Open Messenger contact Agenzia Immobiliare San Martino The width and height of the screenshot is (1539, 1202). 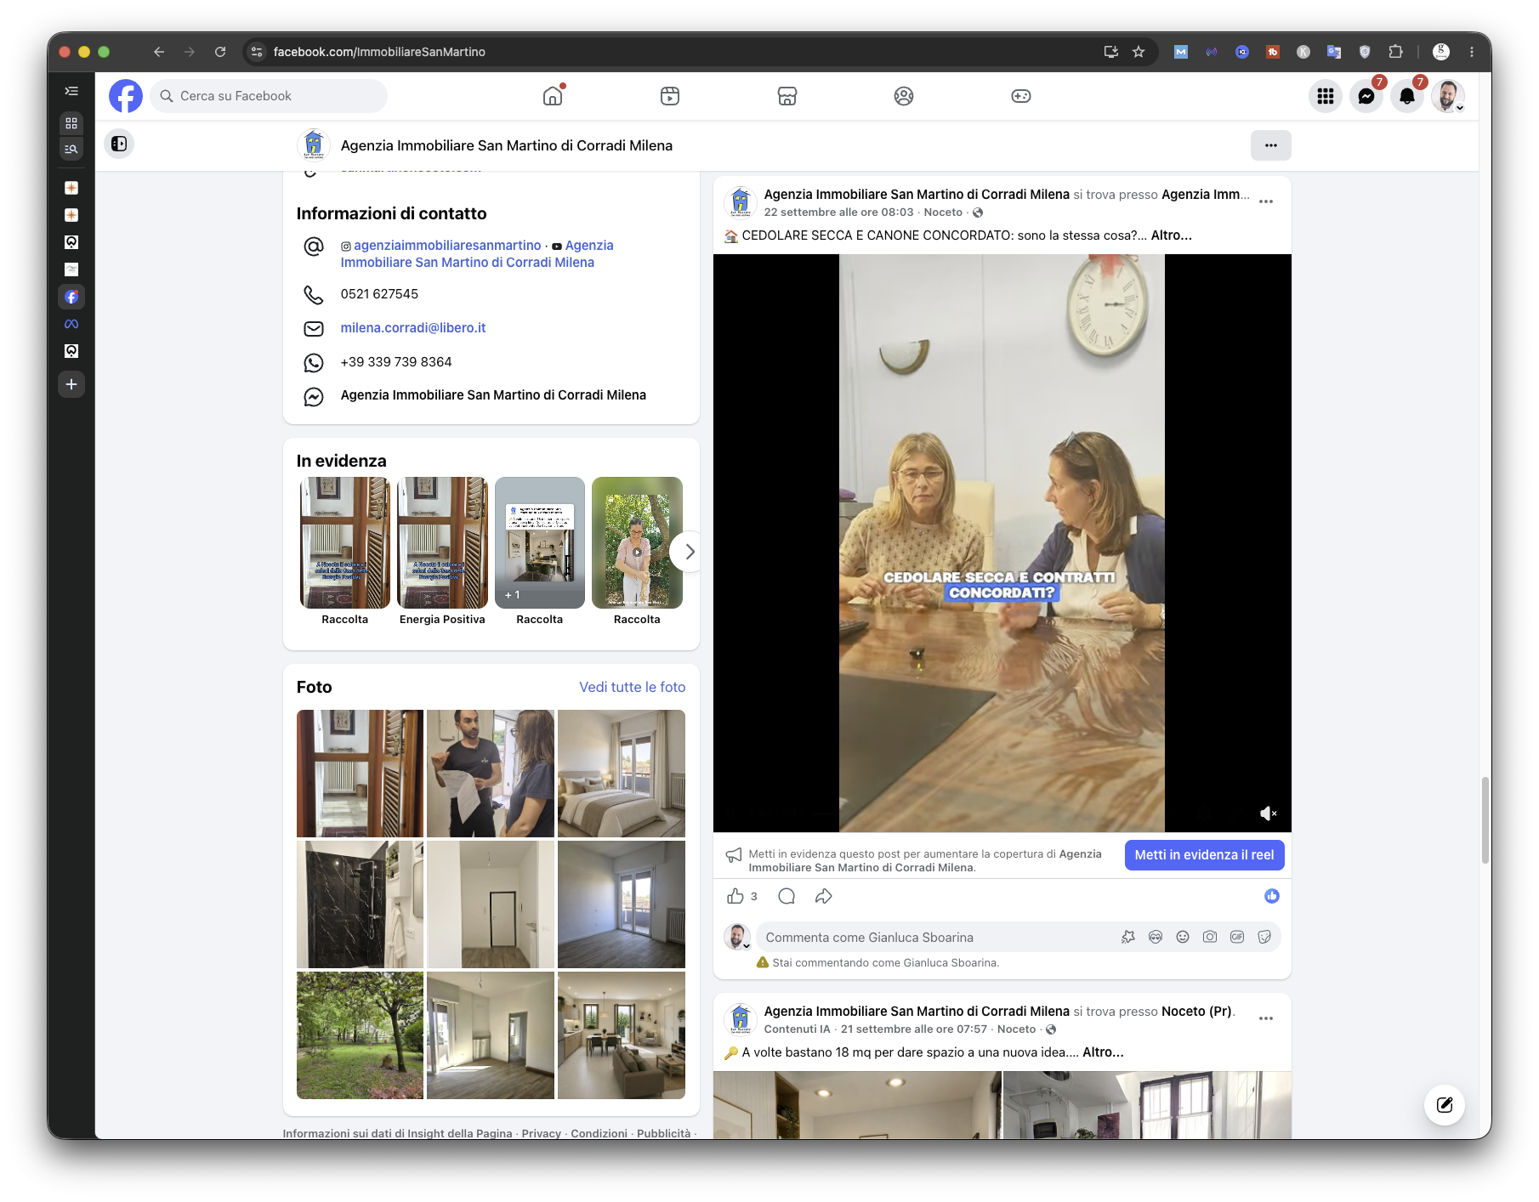(493, 395)
